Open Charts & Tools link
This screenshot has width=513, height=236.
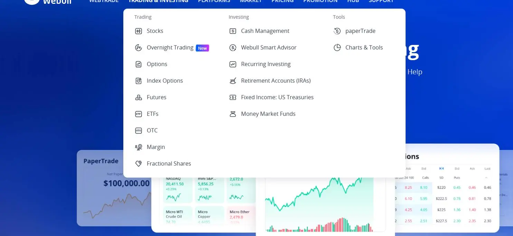click(364, 48)
